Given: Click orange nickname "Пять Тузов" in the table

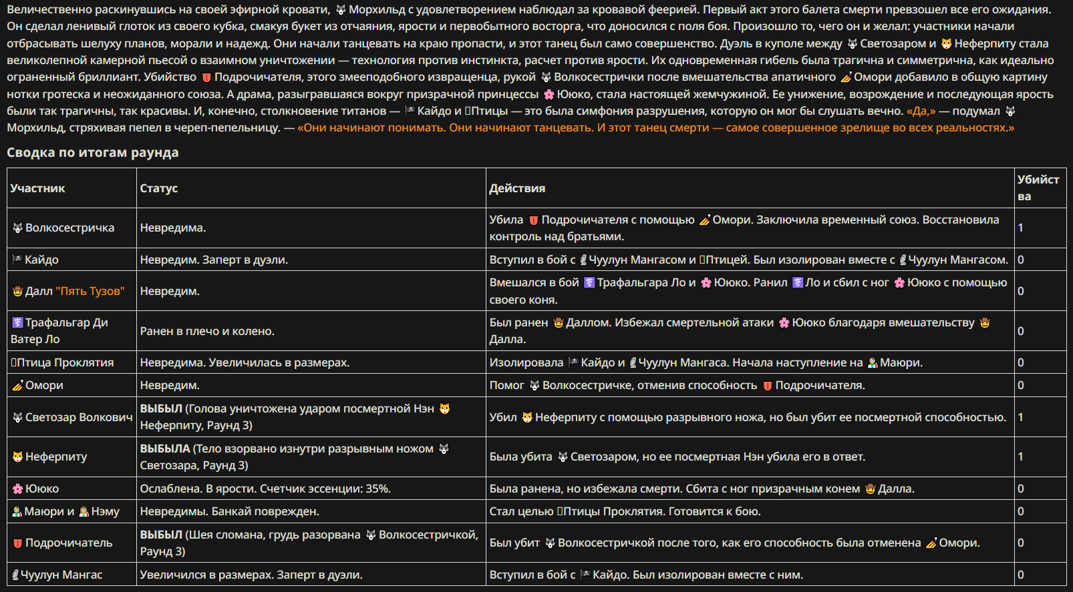Looking at the screenshot, I should tap(90, 292).
